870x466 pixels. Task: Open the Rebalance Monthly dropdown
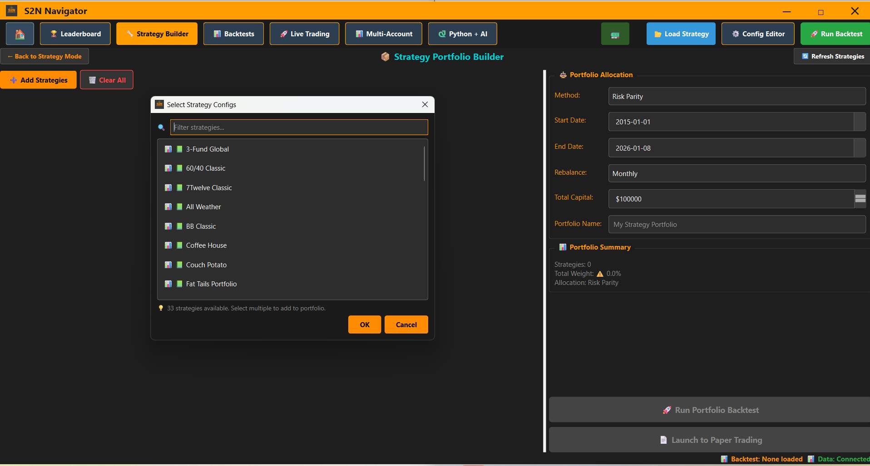coord(737,174)
